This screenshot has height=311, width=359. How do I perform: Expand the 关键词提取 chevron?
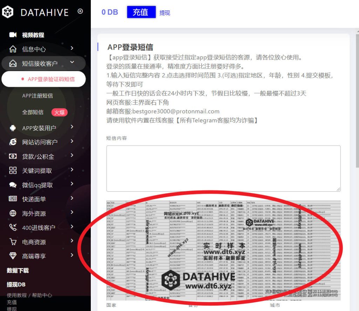(x=72, y=170)
